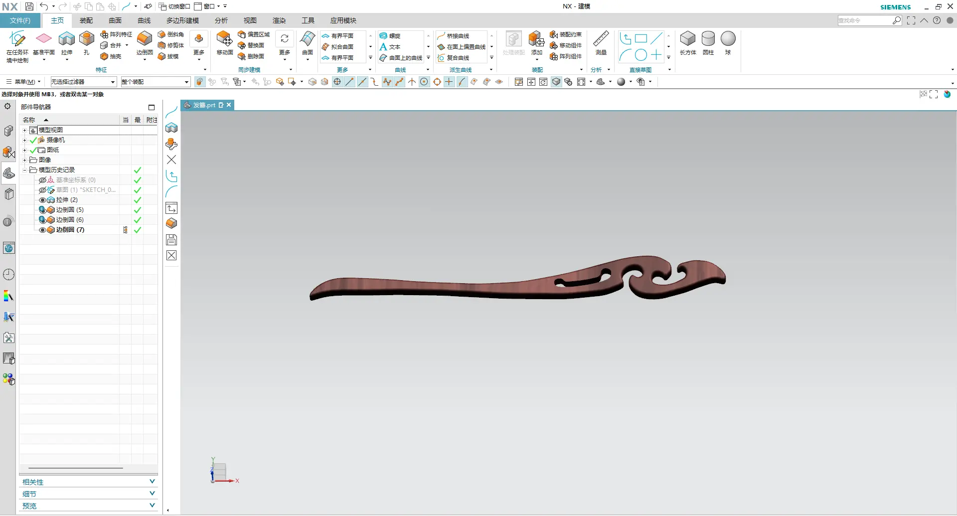Open the 文件(F) file tab

20,20
